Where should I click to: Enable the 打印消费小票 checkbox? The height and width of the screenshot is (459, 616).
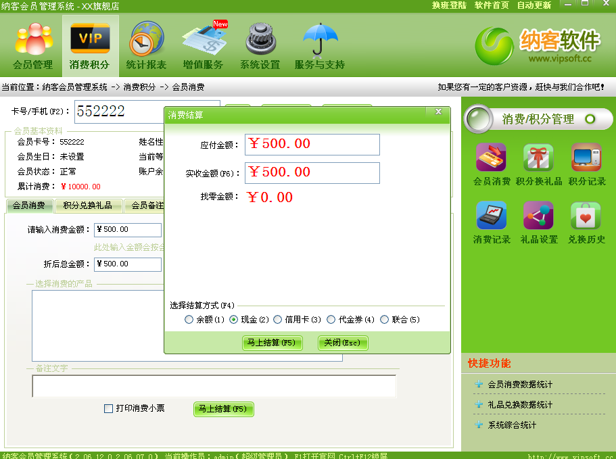click(x=108, y=409)
